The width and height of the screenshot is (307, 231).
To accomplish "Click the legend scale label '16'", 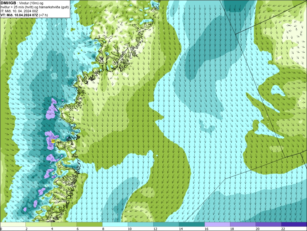I will click(x=206, y=229).
